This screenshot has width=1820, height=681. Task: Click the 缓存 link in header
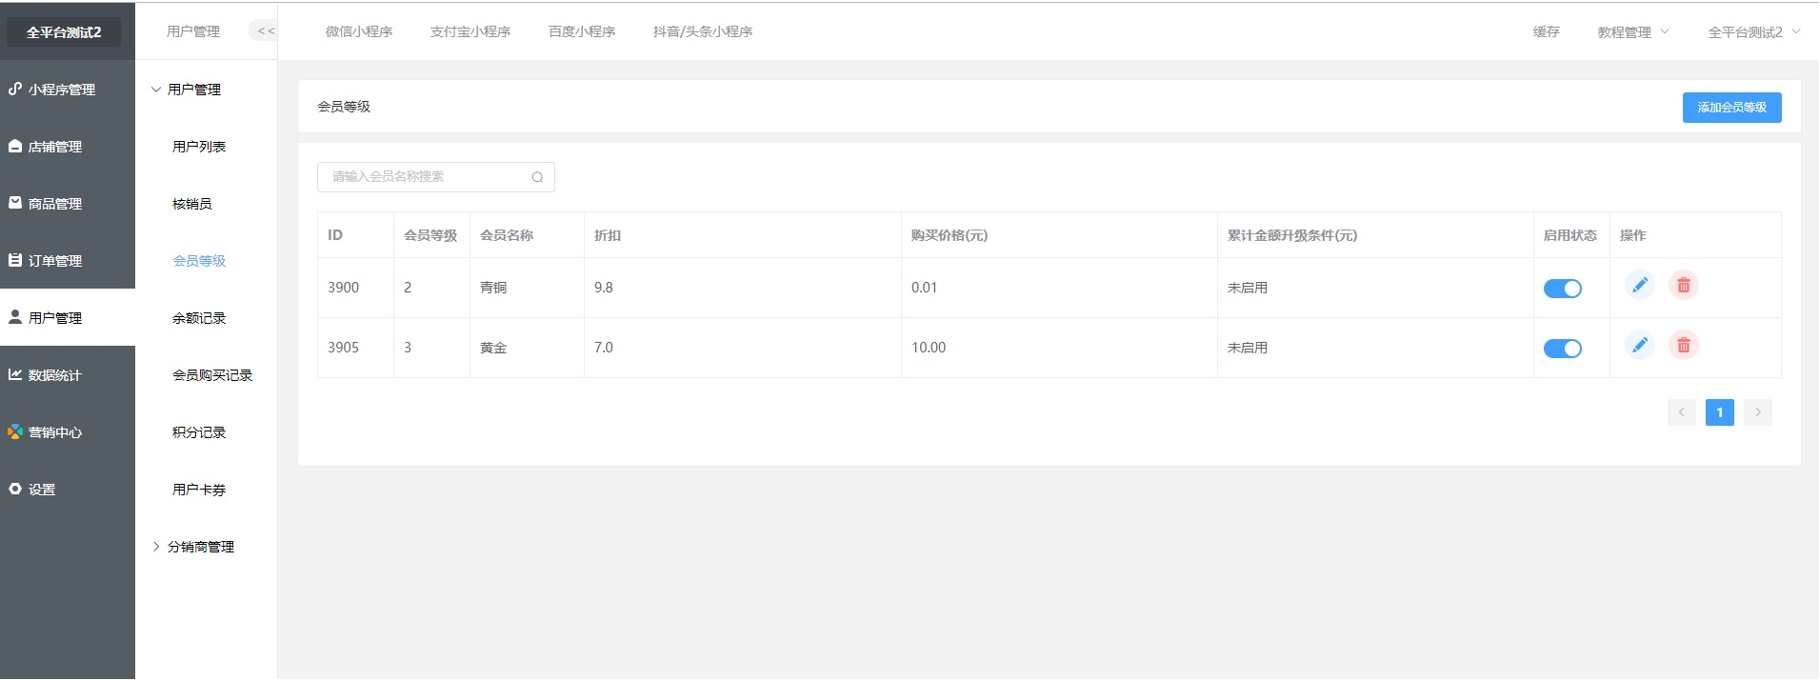[1546, 32]
